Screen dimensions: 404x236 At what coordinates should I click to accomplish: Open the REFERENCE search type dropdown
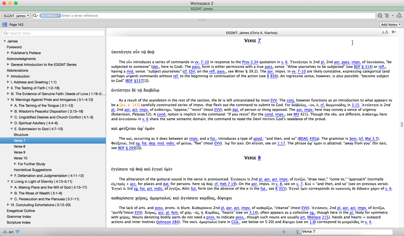(x=50, y=16)
